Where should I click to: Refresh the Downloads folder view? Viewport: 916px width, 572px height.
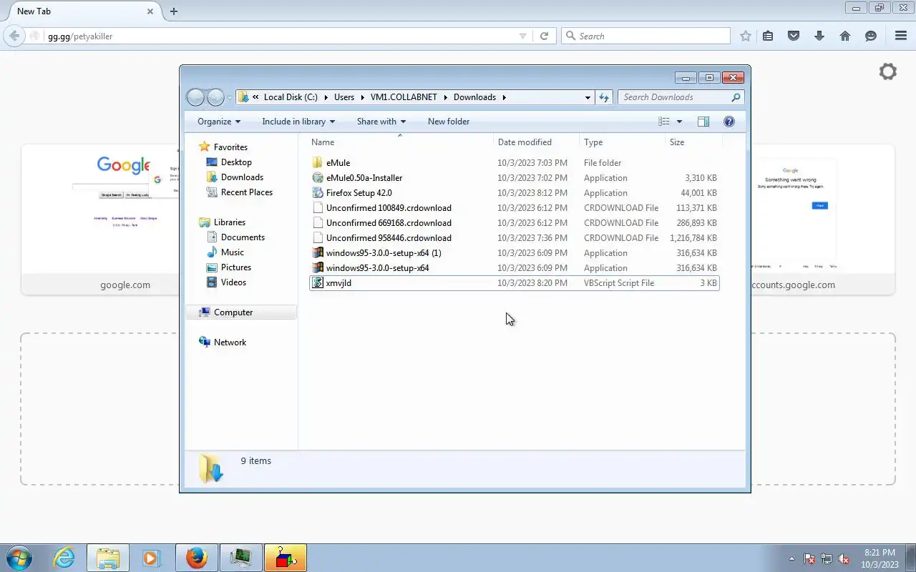coord(604,97)
